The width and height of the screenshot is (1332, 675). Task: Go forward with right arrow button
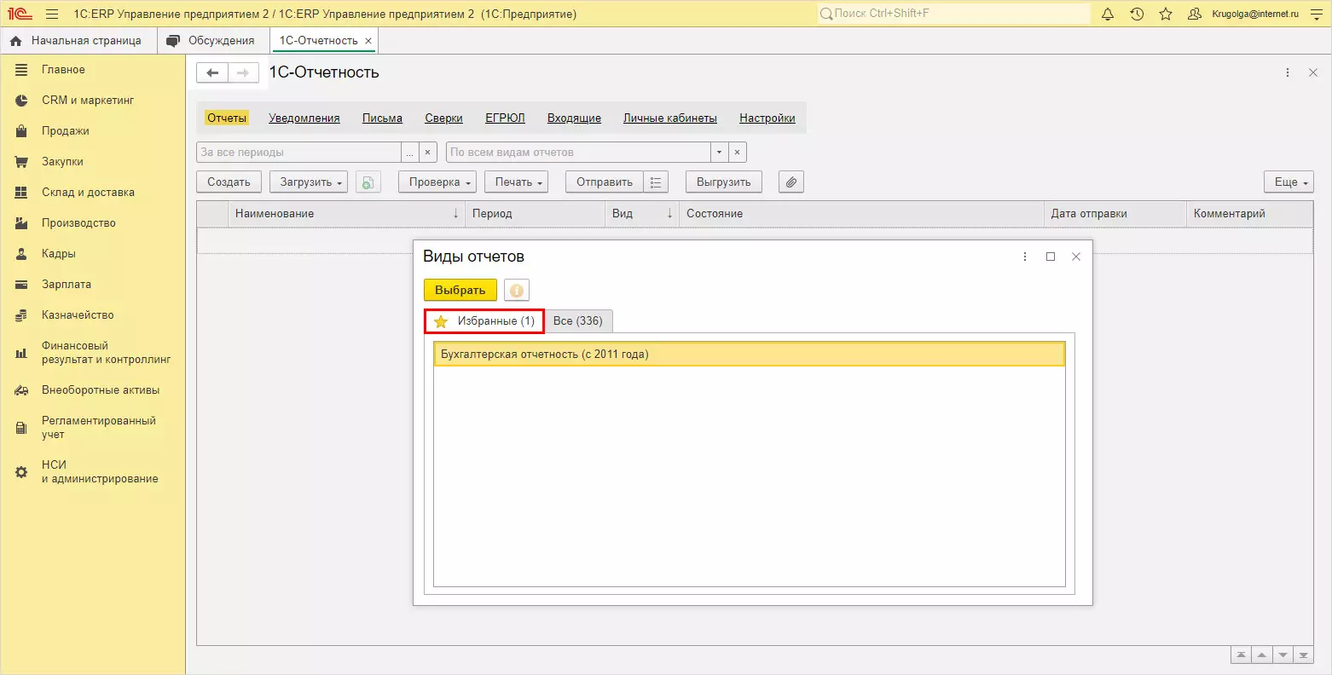[x=243, y=73]
